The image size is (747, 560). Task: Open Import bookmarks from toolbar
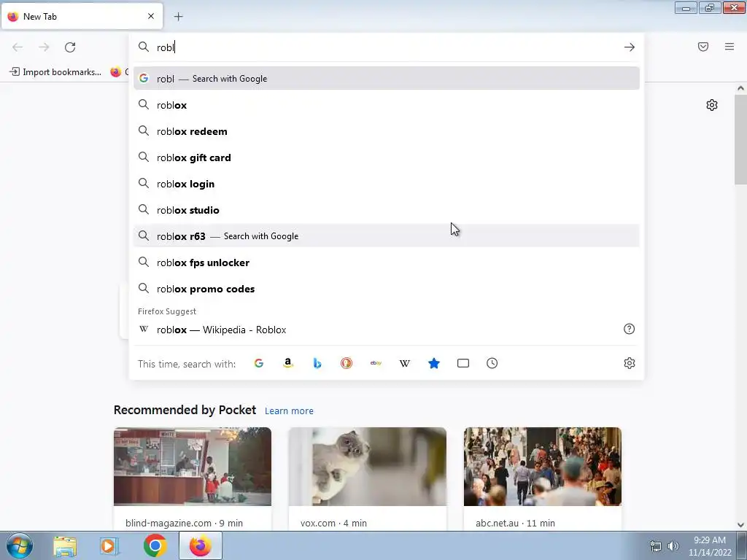point(55,72)
